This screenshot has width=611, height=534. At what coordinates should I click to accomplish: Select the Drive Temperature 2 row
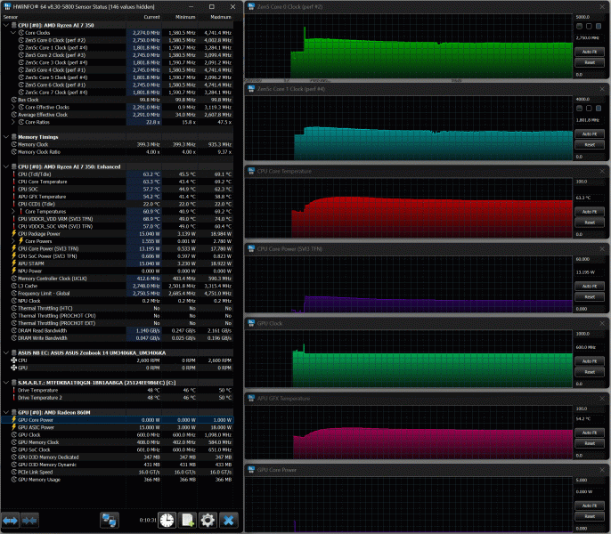[x=117, y=398]
